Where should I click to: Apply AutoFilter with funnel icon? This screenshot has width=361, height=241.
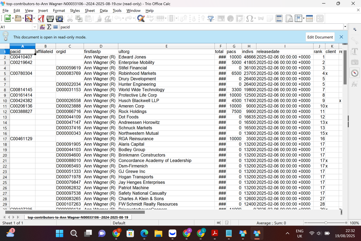tap(211, 19)
